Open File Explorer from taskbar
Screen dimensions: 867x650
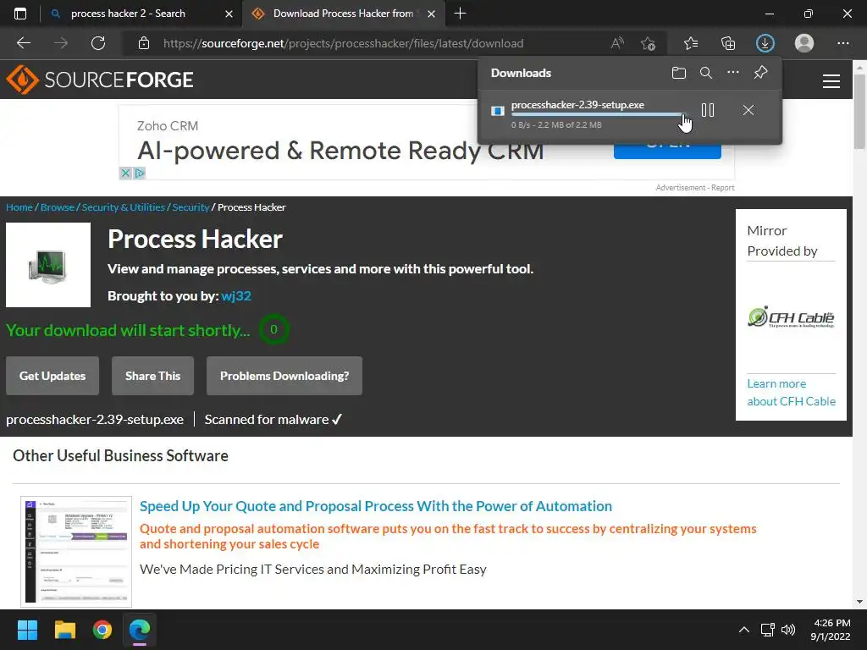(64, 630)
